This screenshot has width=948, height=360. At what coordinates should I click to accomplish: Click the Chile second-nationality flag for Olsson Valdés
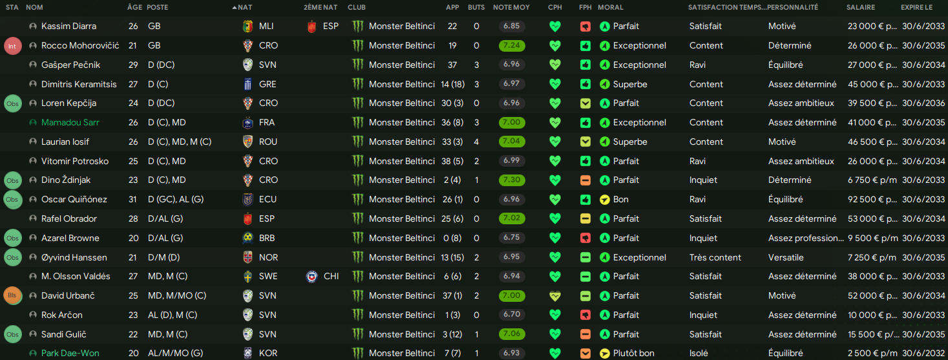pyautogui.click(x=311, y=277)
